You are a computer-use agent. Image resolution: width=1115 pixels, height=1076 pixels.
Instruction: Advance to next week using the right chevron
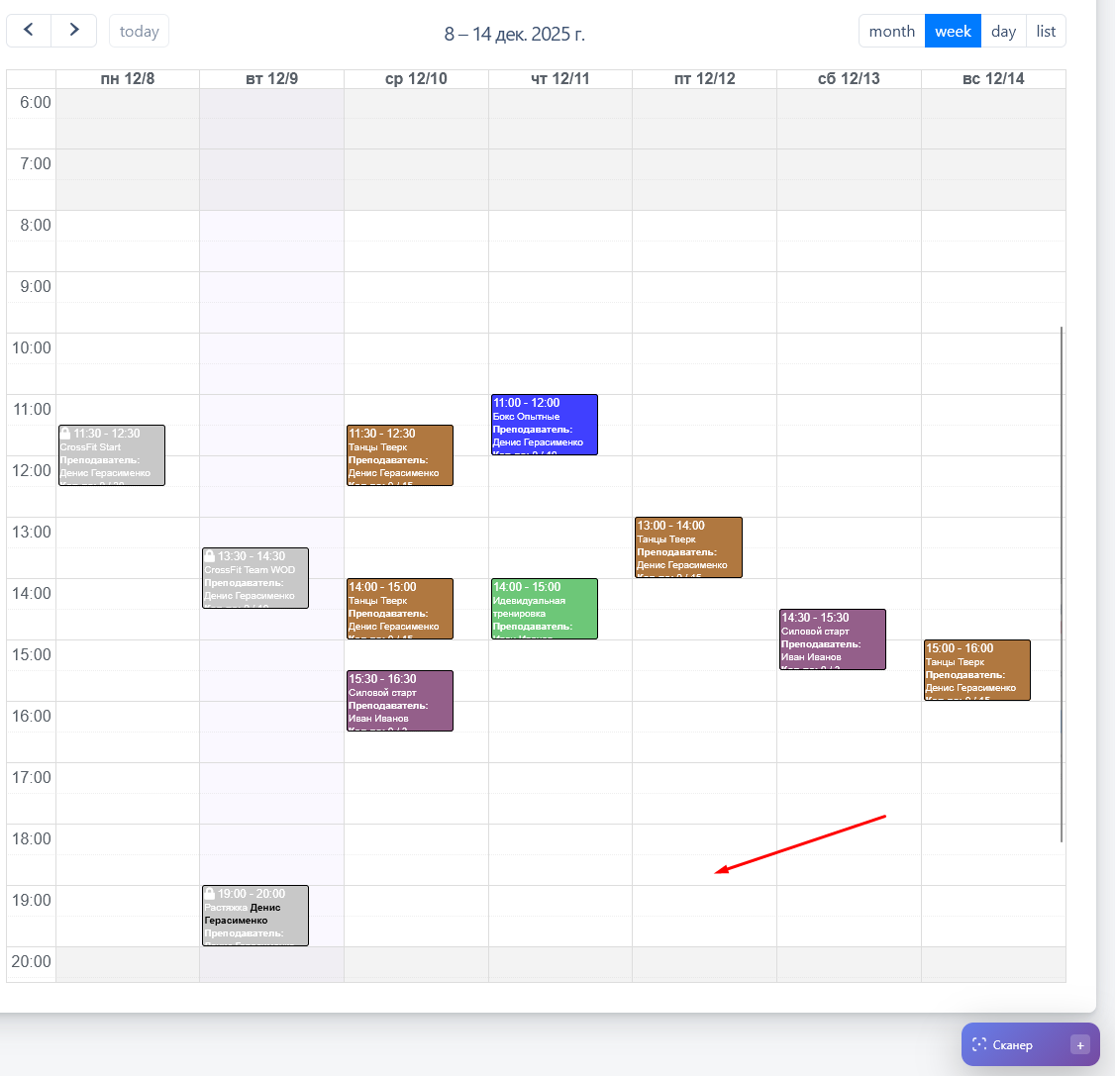(74, 31)
